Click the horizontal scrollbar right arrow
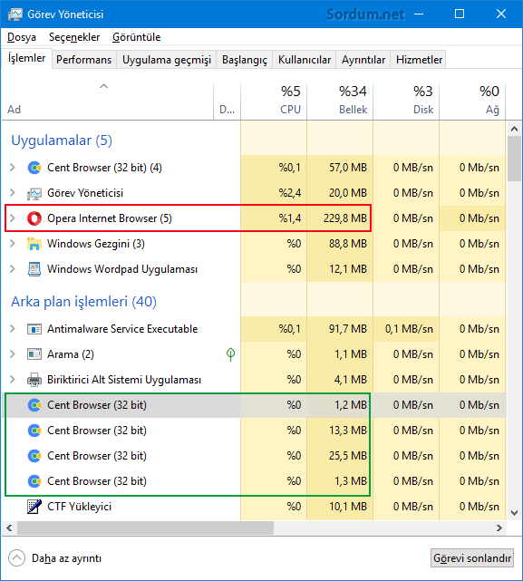 [x=499, y=528]
